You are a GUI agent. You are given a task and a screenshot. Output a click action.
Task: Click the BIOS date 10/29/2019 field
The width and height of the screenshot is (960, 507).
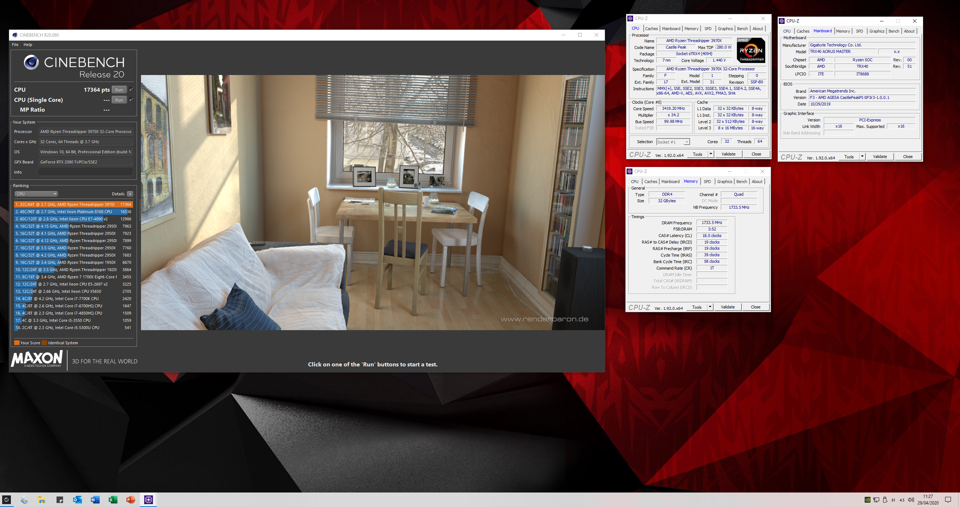click(x=862, y=104)
